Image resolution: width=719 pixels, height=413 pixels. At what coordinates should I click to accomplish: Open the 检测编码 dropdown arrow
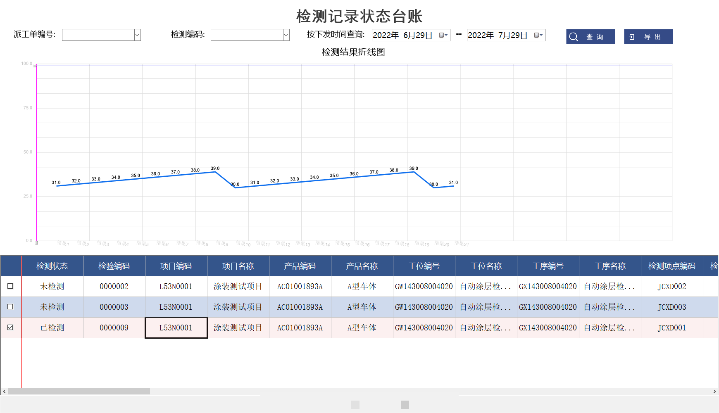click(286, 35)
